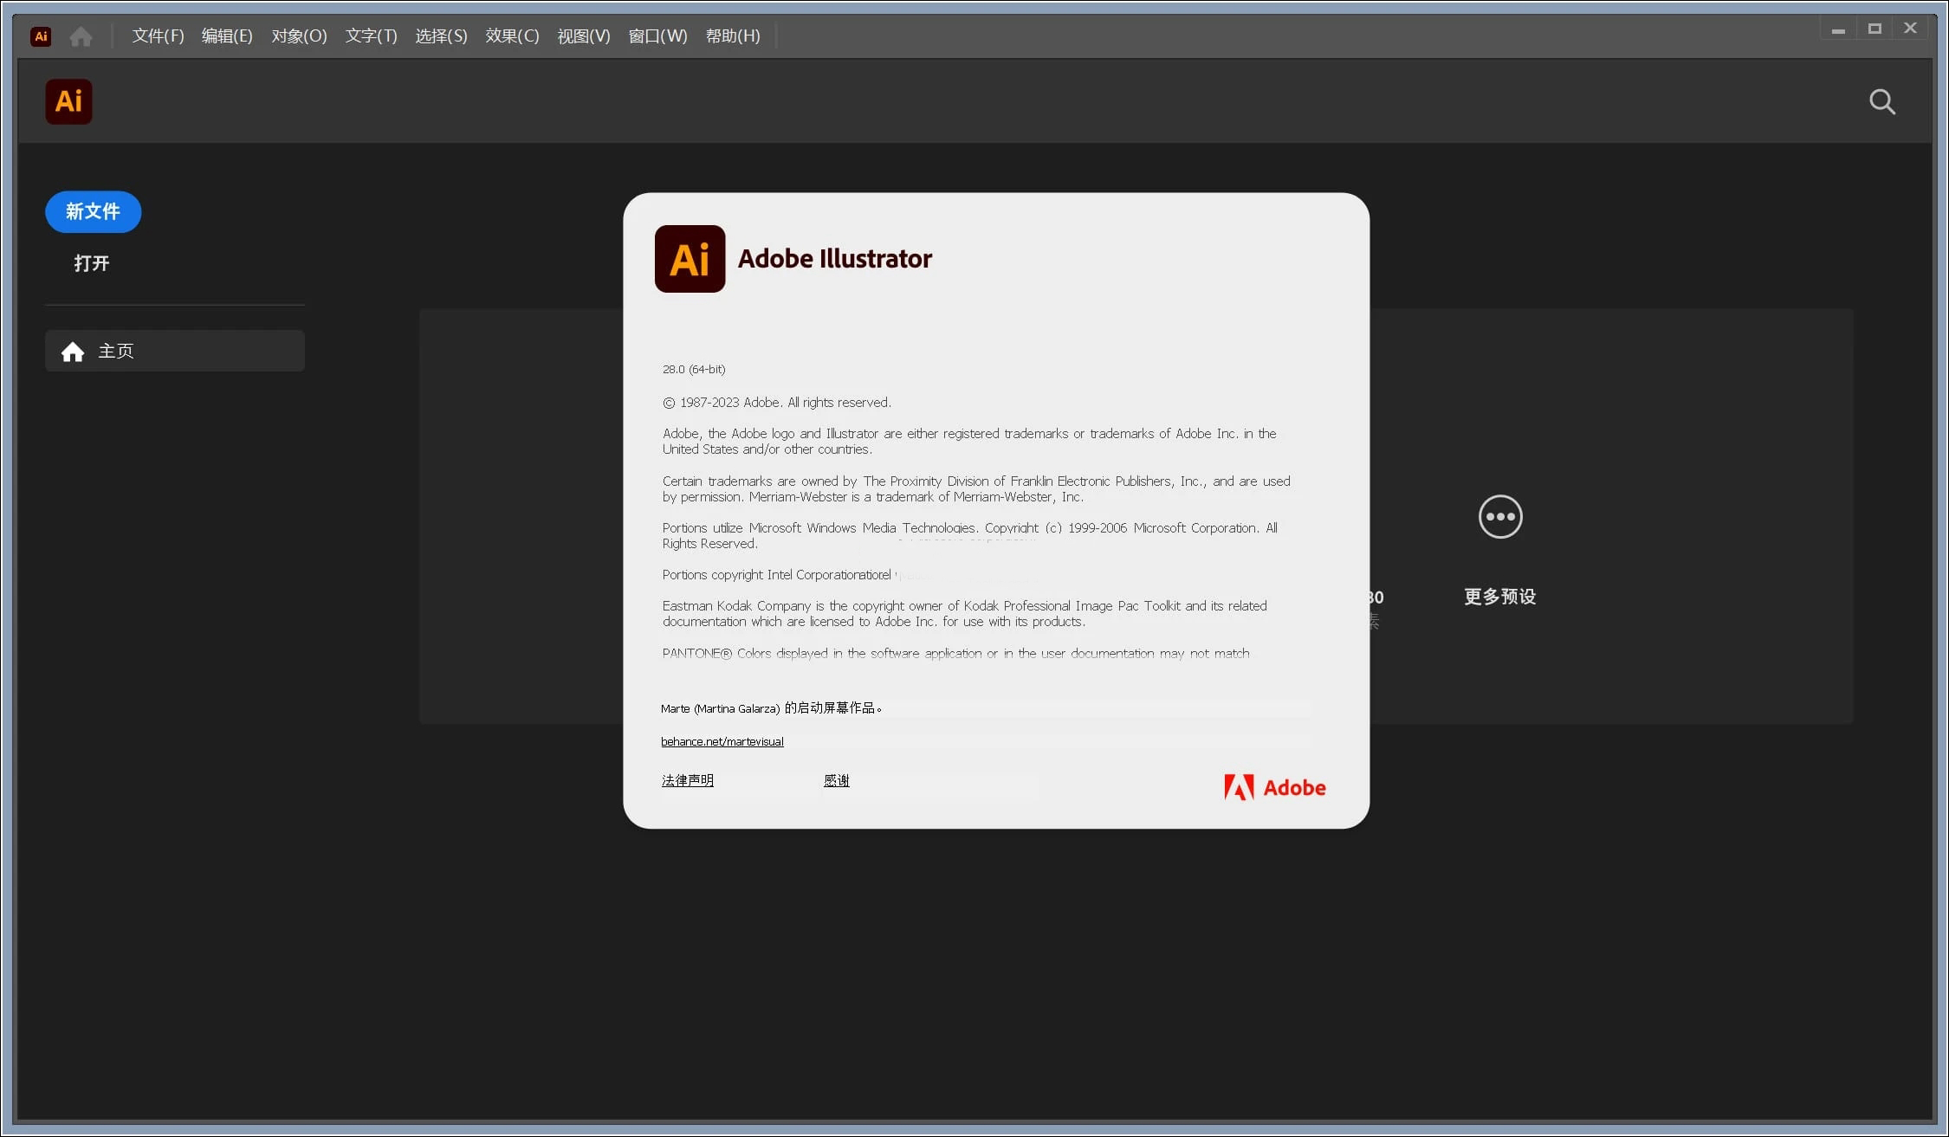
Task: Click the 法律声明 legal notices link
Action: pos(688,779)
